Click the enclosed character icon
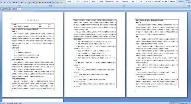 click(x=36, y=3)
